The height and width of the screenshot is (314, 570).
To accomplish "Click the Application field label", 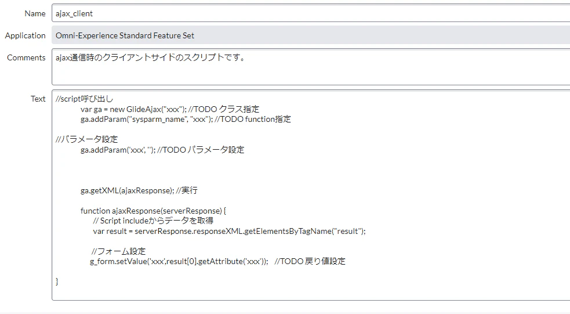I will [25, 35].
